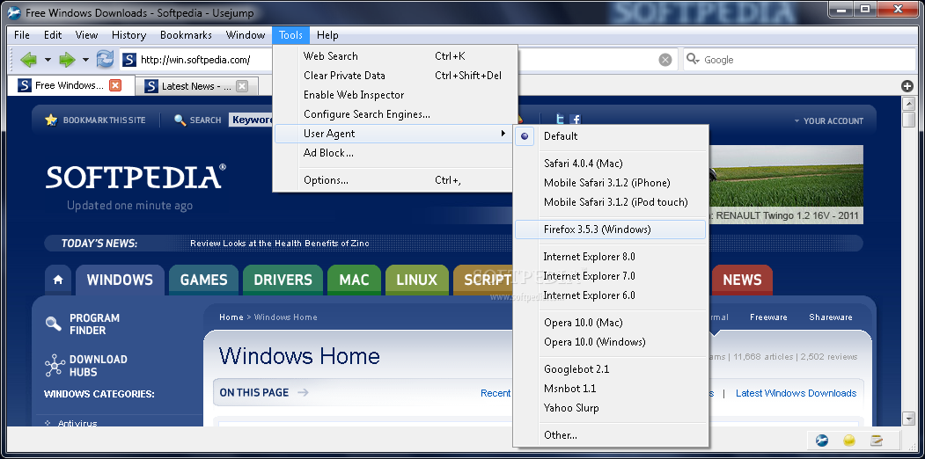The width and height of the screenshot is (925, 459).
Task: Click the Search magnifier icon on page
Action: point(180,120)
